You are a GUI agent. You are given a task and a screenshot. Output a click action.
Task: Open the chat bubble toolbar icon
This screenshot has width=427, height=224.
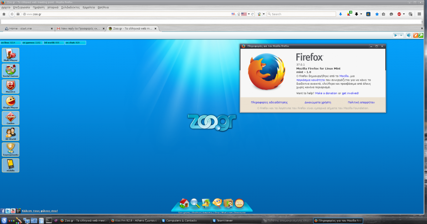(391, 14)
